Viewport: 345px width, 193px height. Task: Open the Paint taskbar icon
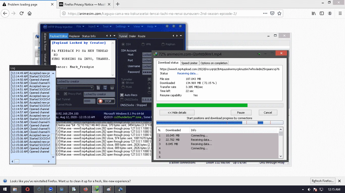[109, 189]
